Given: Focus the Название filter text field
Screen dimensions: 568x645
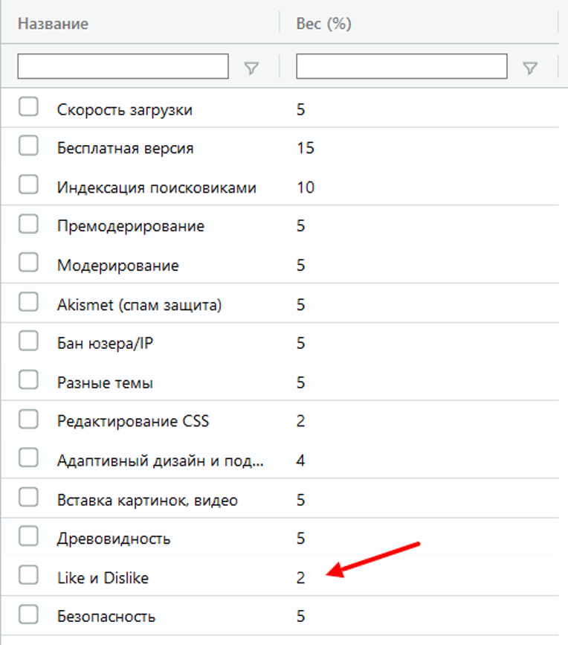Looking at the screenshot, I should 123,65.
